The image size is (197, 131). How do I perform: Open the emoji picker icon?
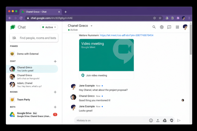coord(151,120)
